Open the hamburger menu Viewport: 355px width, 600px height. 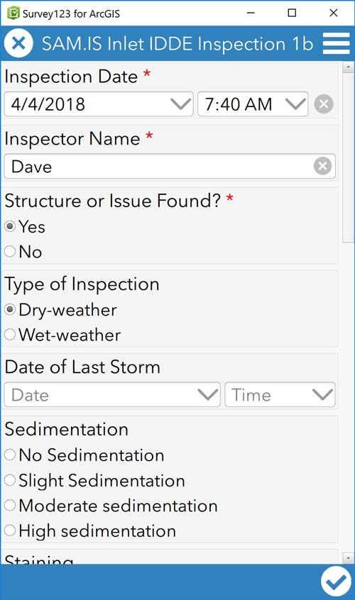tap(337, 43)
